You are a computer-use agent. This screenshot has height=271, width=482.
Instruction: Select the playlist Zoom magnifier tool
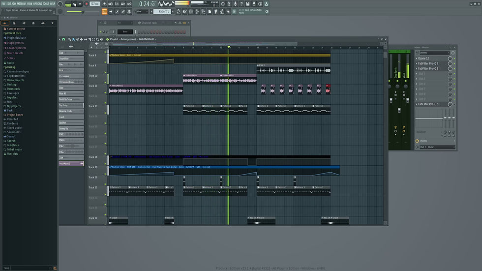click(x=97, y=39)
